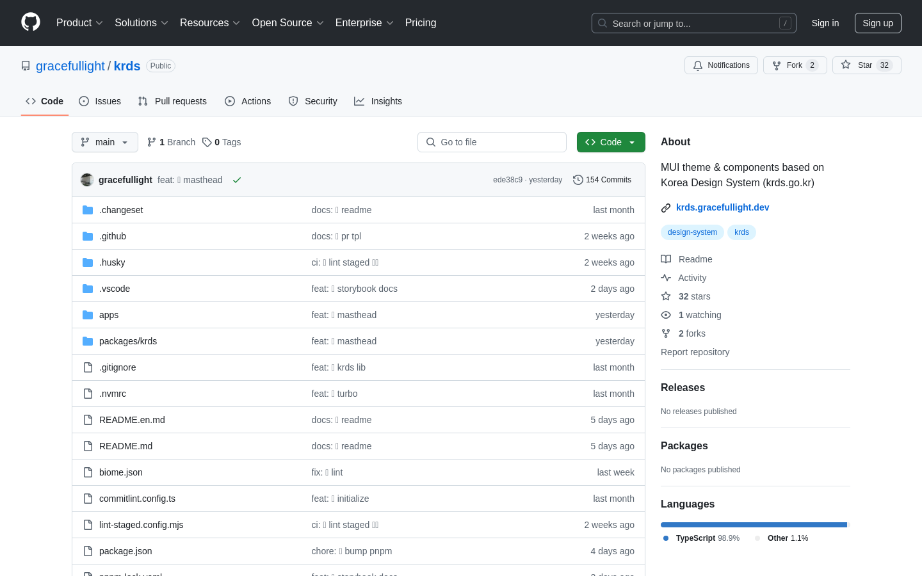Expand the Resources menu
Screen dimensions: 922x576
[210, 23]
